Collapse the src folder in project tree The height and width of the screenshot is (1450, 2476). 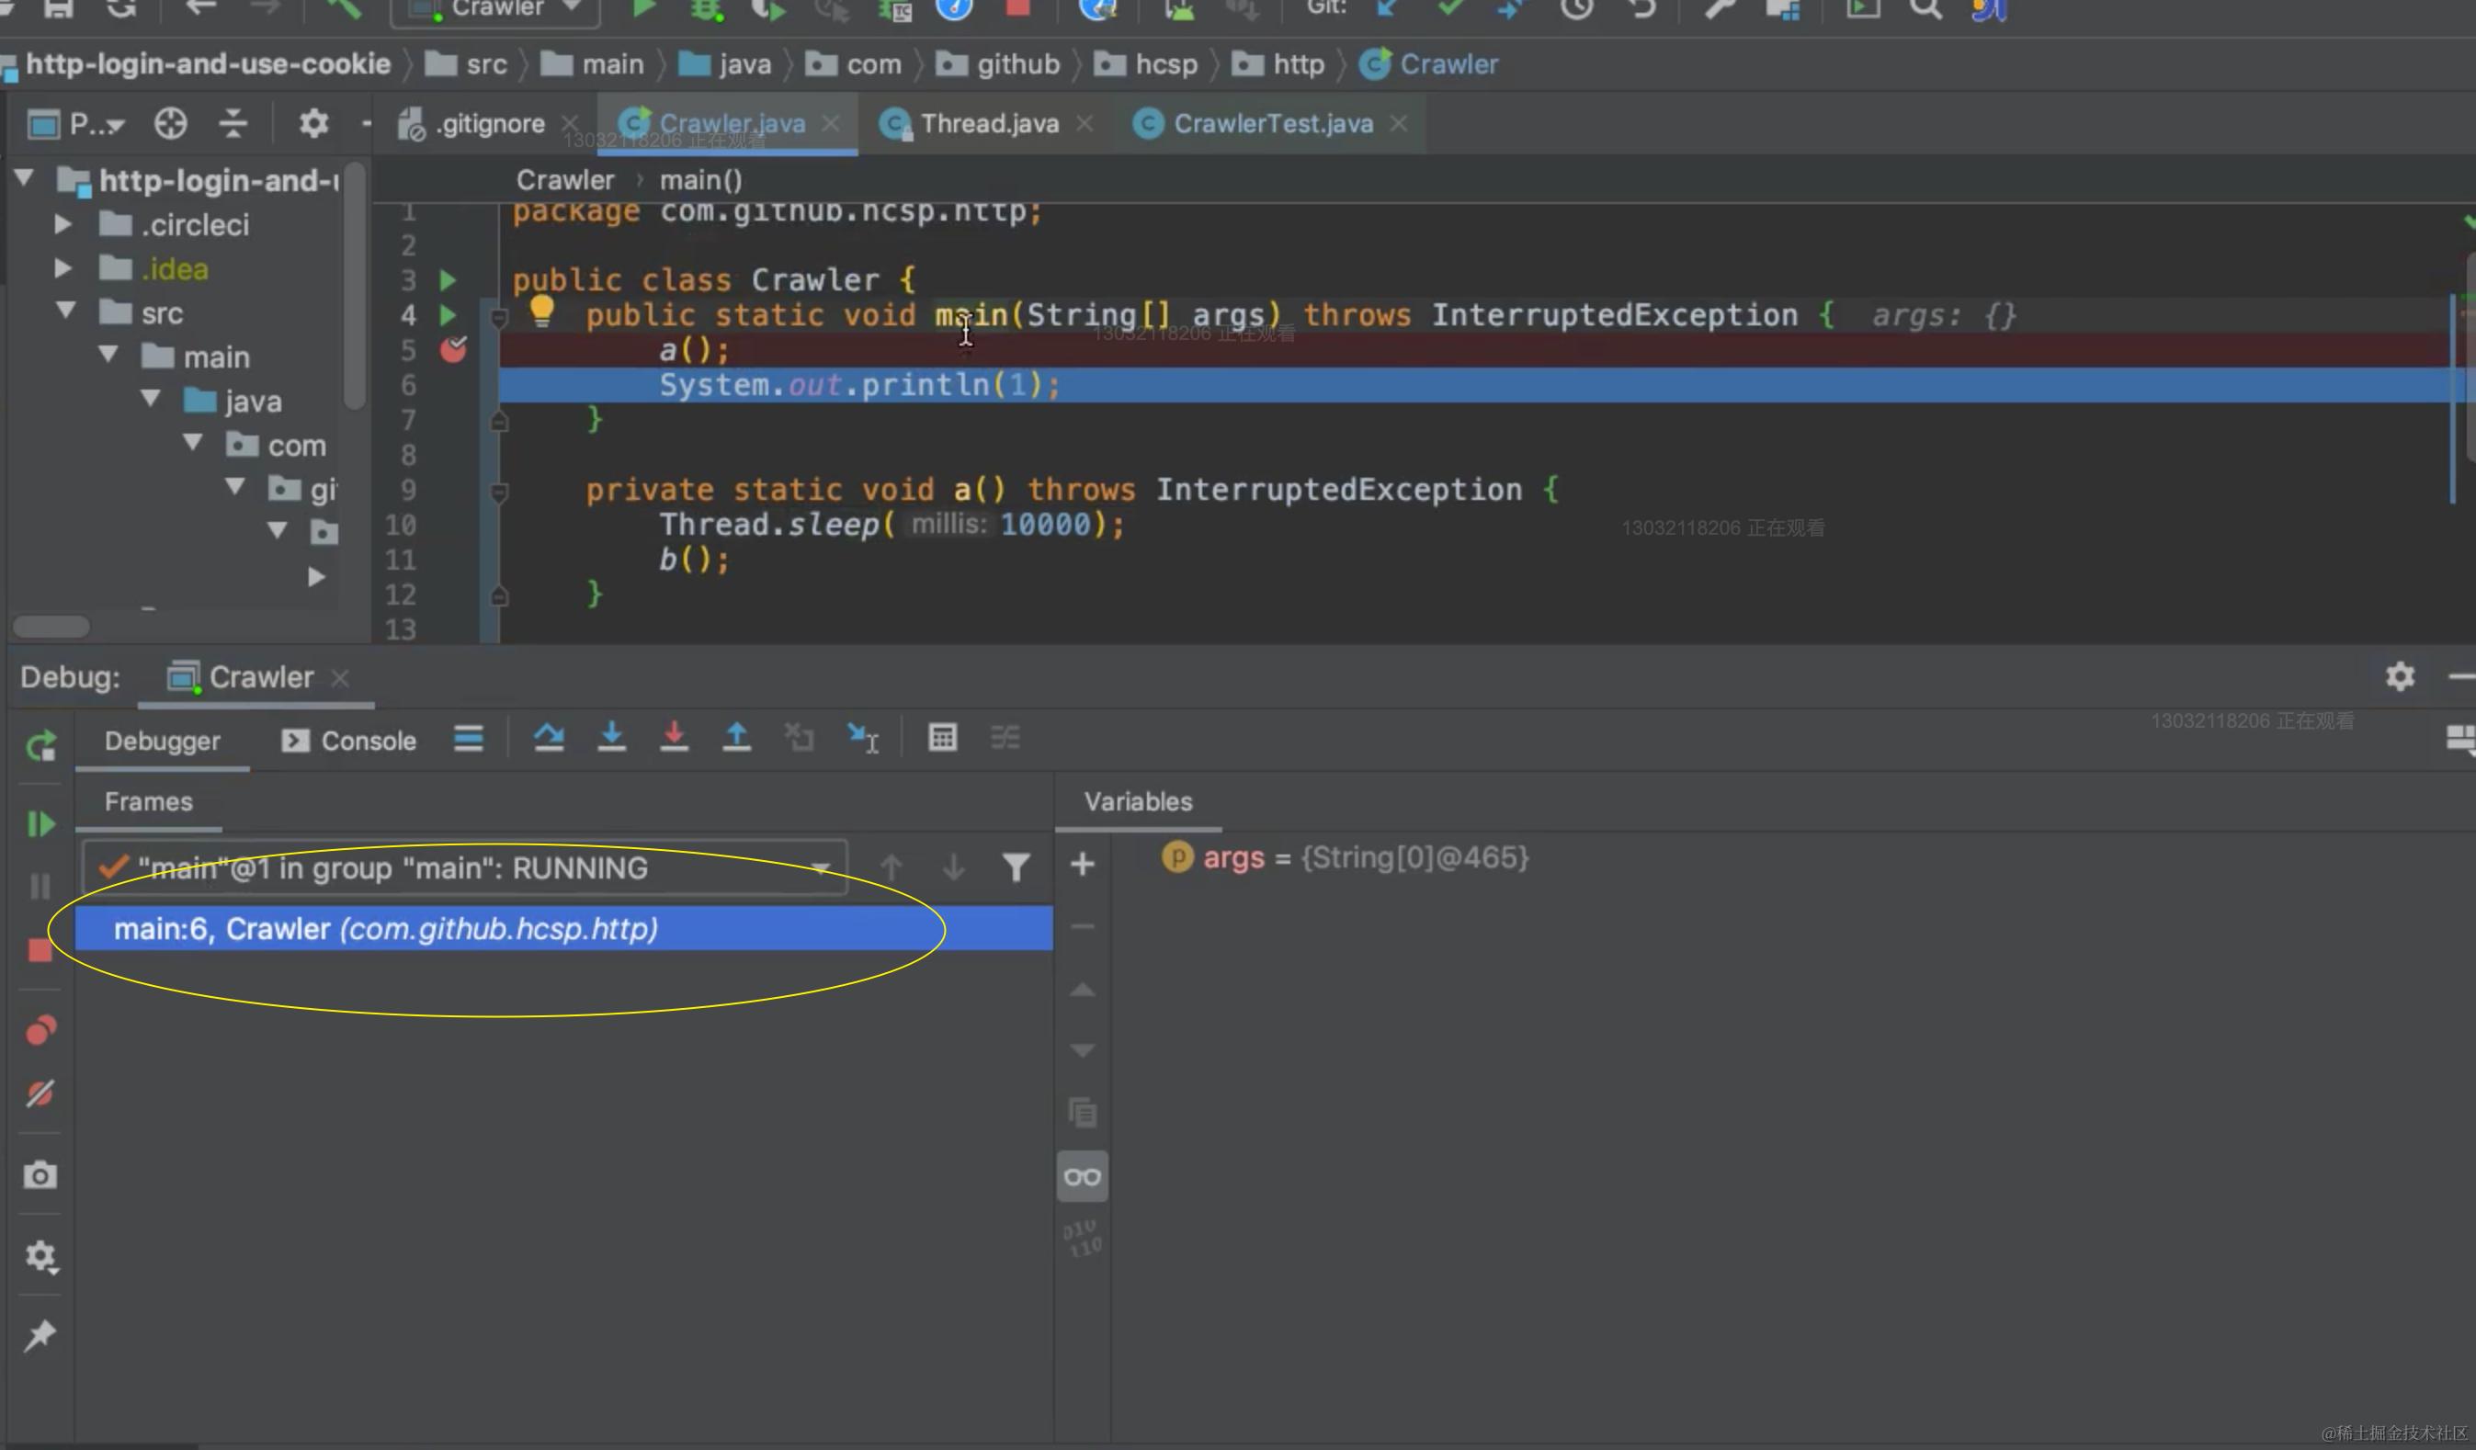click(66, 312)
